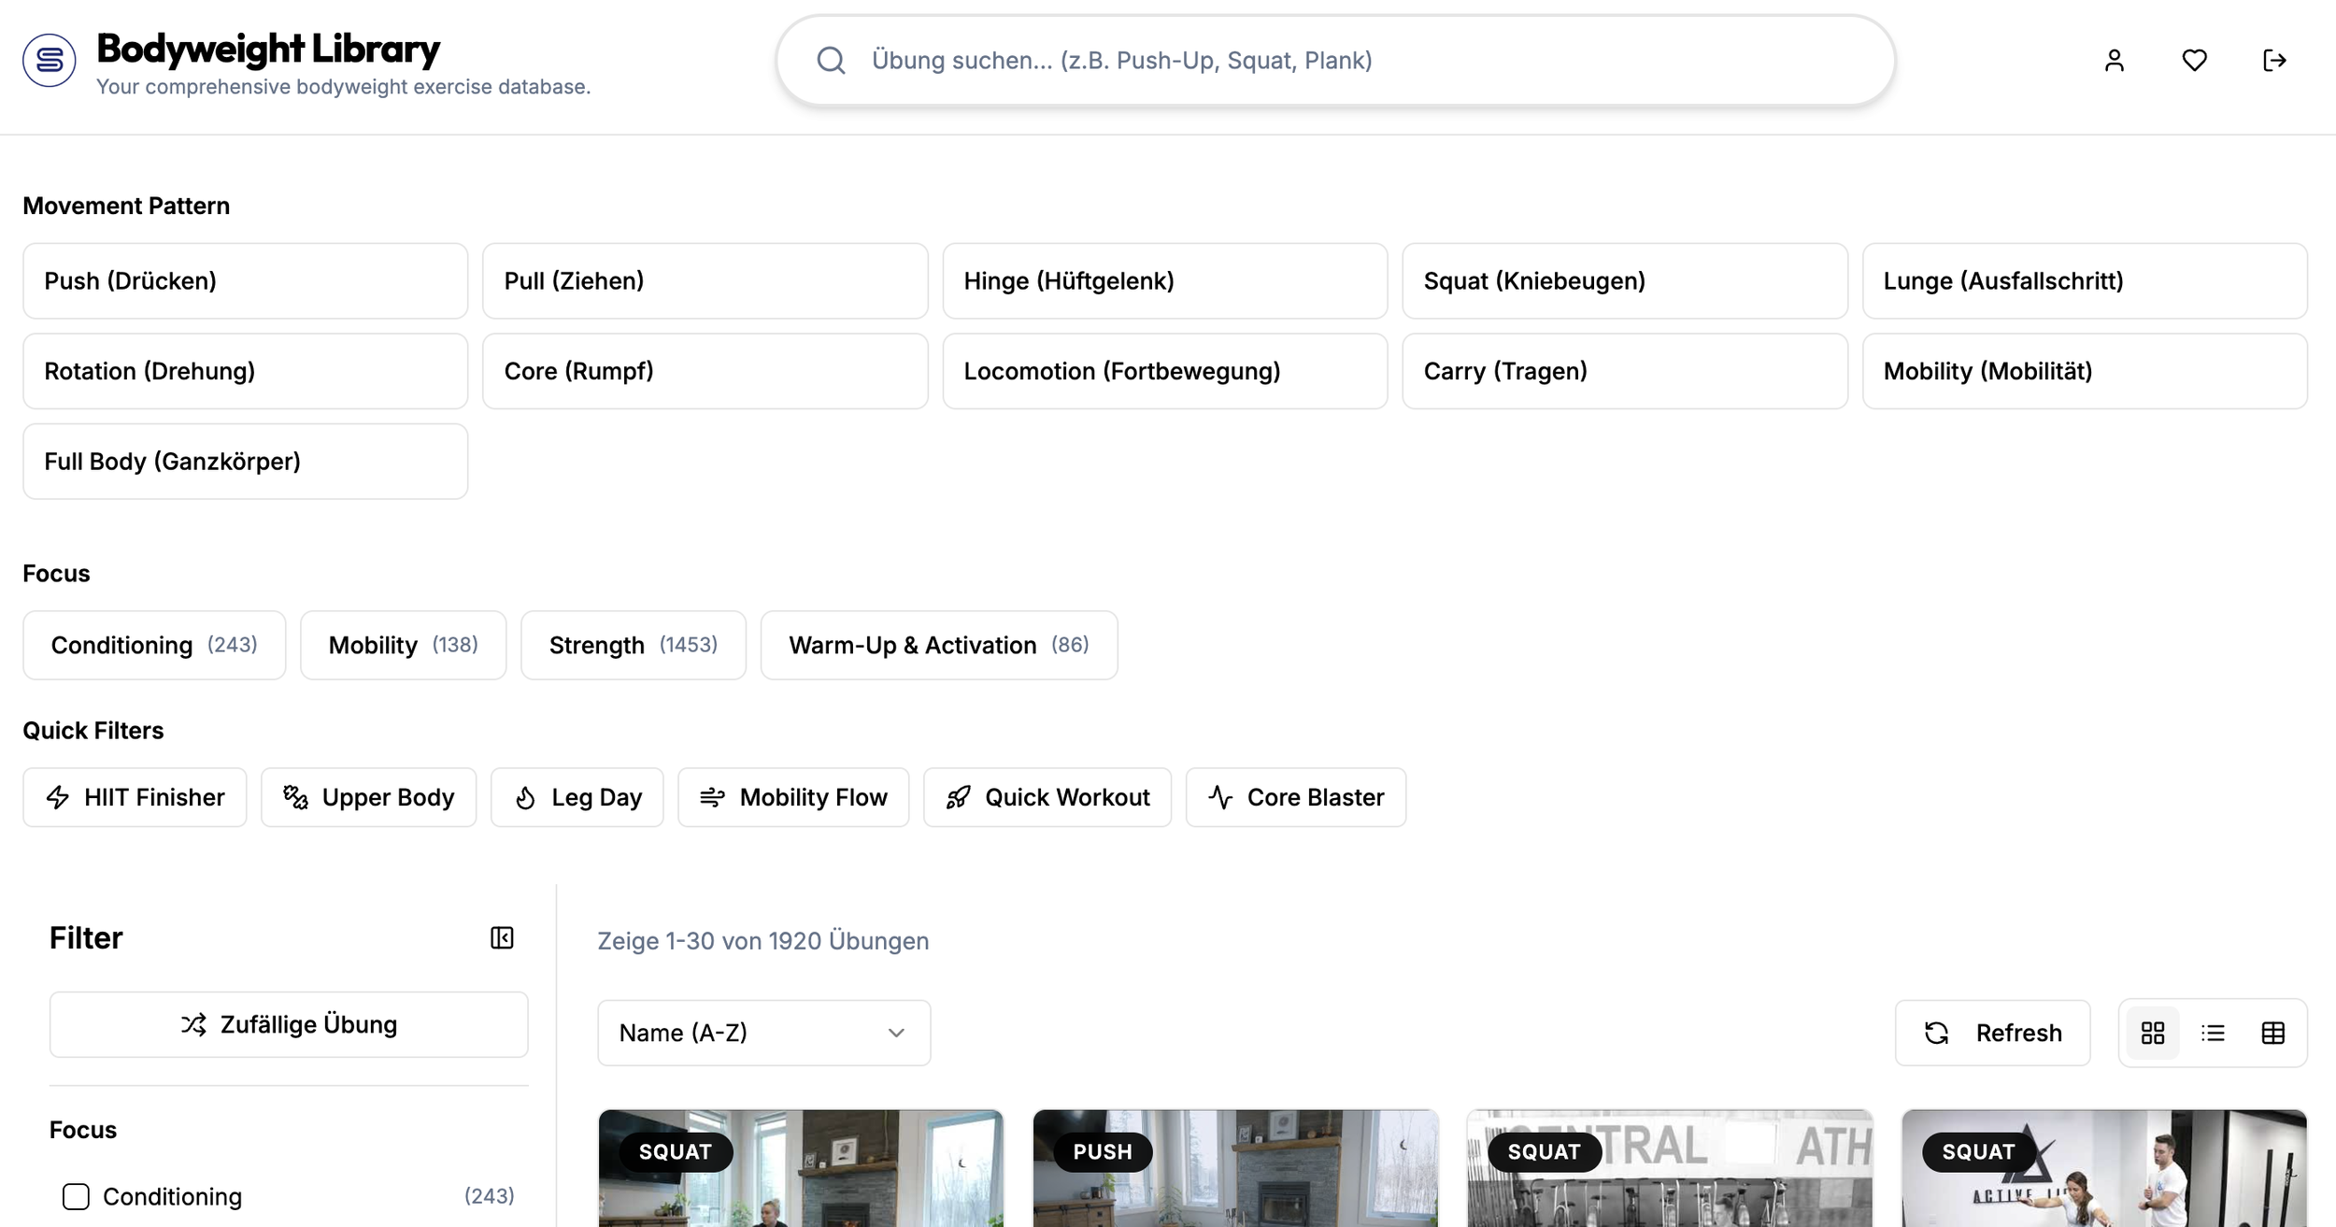Check the Conditioning focus checkbox
This screenshot has width=2336, height=1227.
tap(76, 1196)
